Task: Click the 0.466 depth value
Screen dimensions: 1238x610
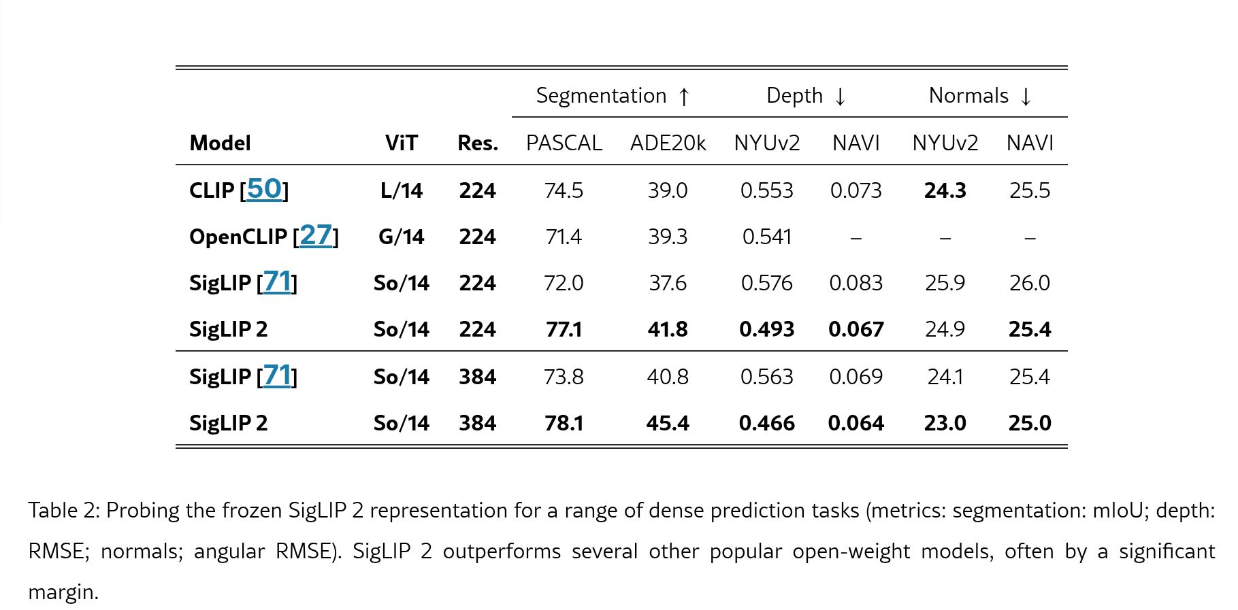Action: coord(766,423)
